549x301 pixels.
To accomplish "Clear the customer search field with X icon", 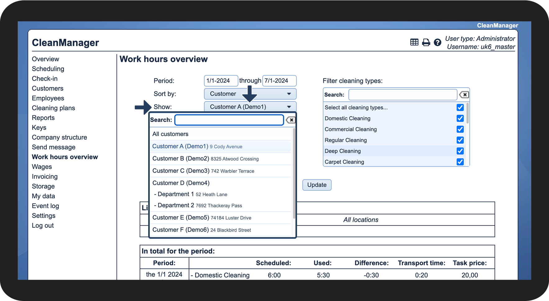I will point(291,120).
